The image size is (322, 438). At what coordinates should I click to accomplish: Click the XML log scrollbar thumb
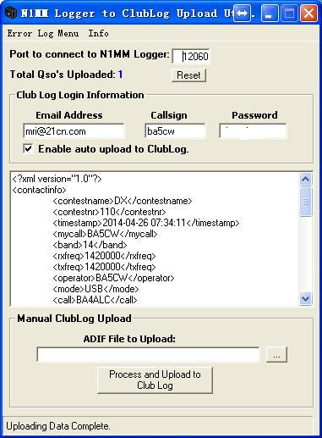click(306, 202)
